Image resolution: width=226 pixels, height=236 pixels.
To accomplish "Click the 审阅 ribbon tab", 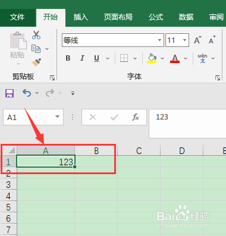I will 216,17.
